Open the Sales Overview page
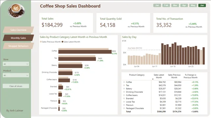The image size is (211, 118). click(x=18, y=30)
